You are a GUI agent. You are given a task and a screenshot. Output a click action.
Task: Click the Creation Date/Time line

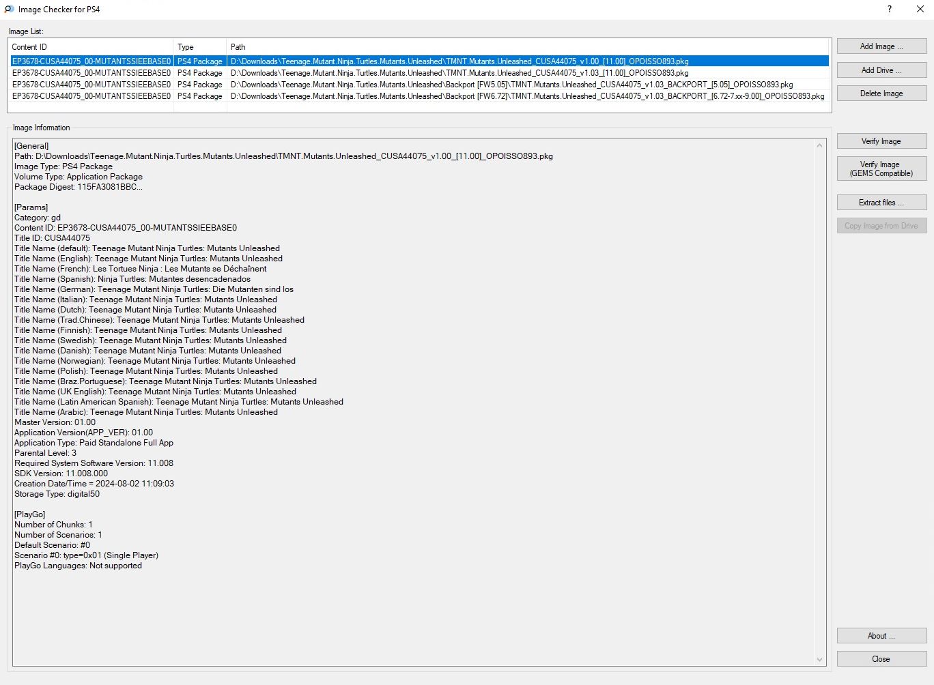[x=94, y=484]
